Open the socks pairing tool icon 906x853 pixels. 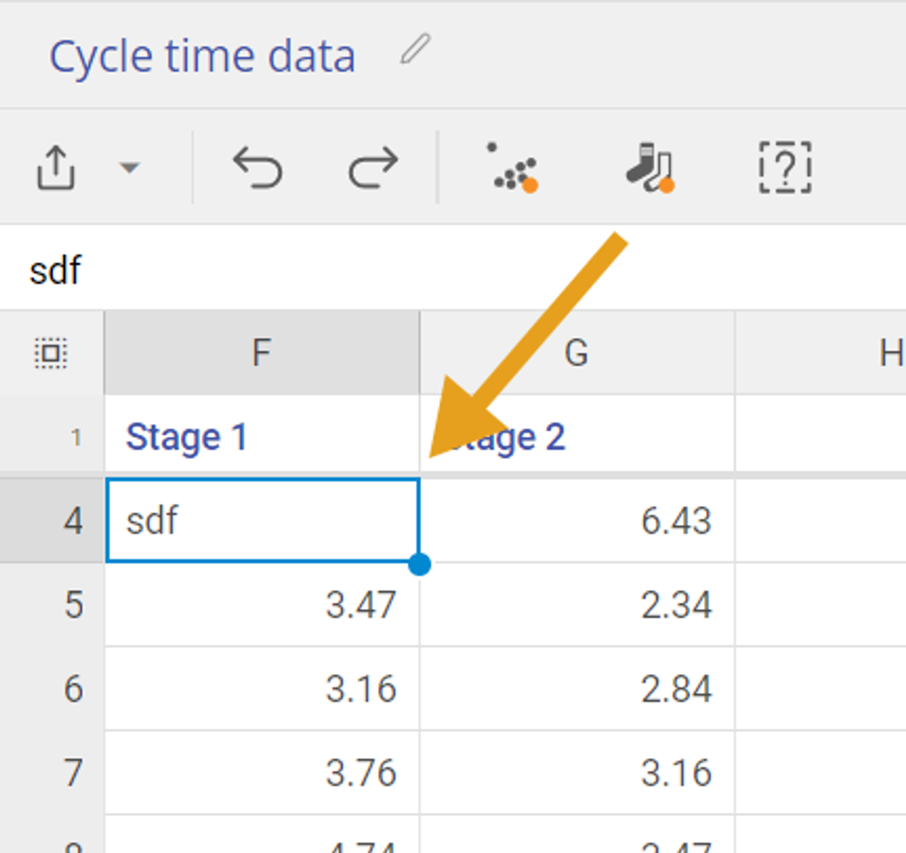point(650,168)
